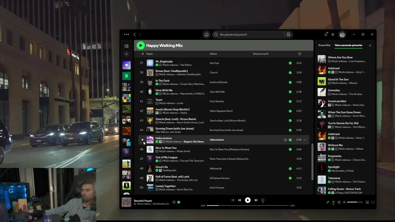Click the clock duration column header
The height and width of the screenshot is (222, 395).
[x=300, y=54]
